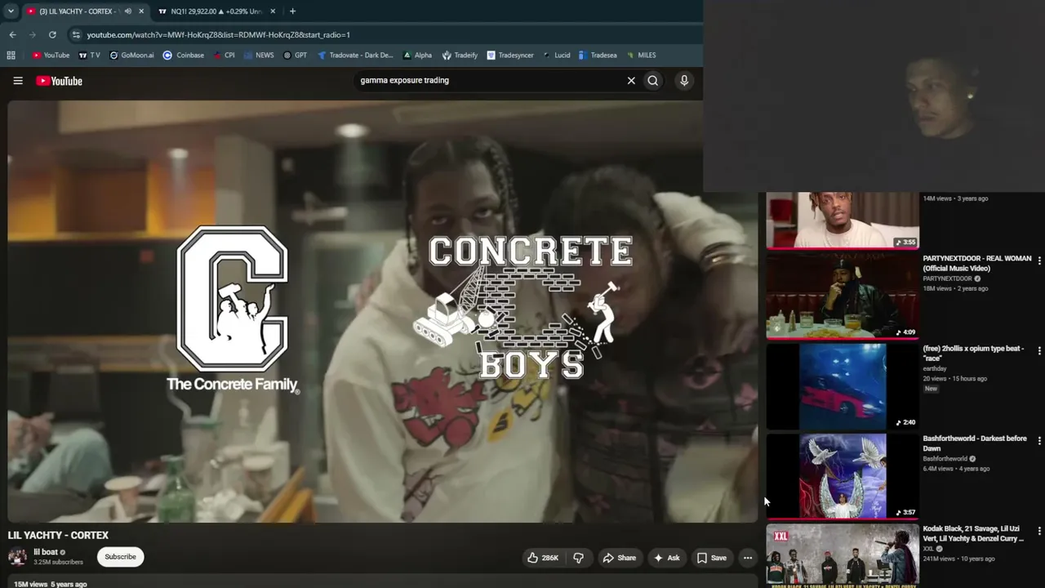
Task: Clear the YouTube search query
Action: pos(631,80)
